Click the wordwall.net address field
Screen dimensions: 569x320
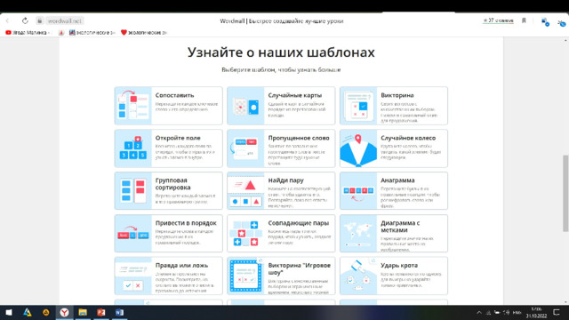[x=65, y=20]
